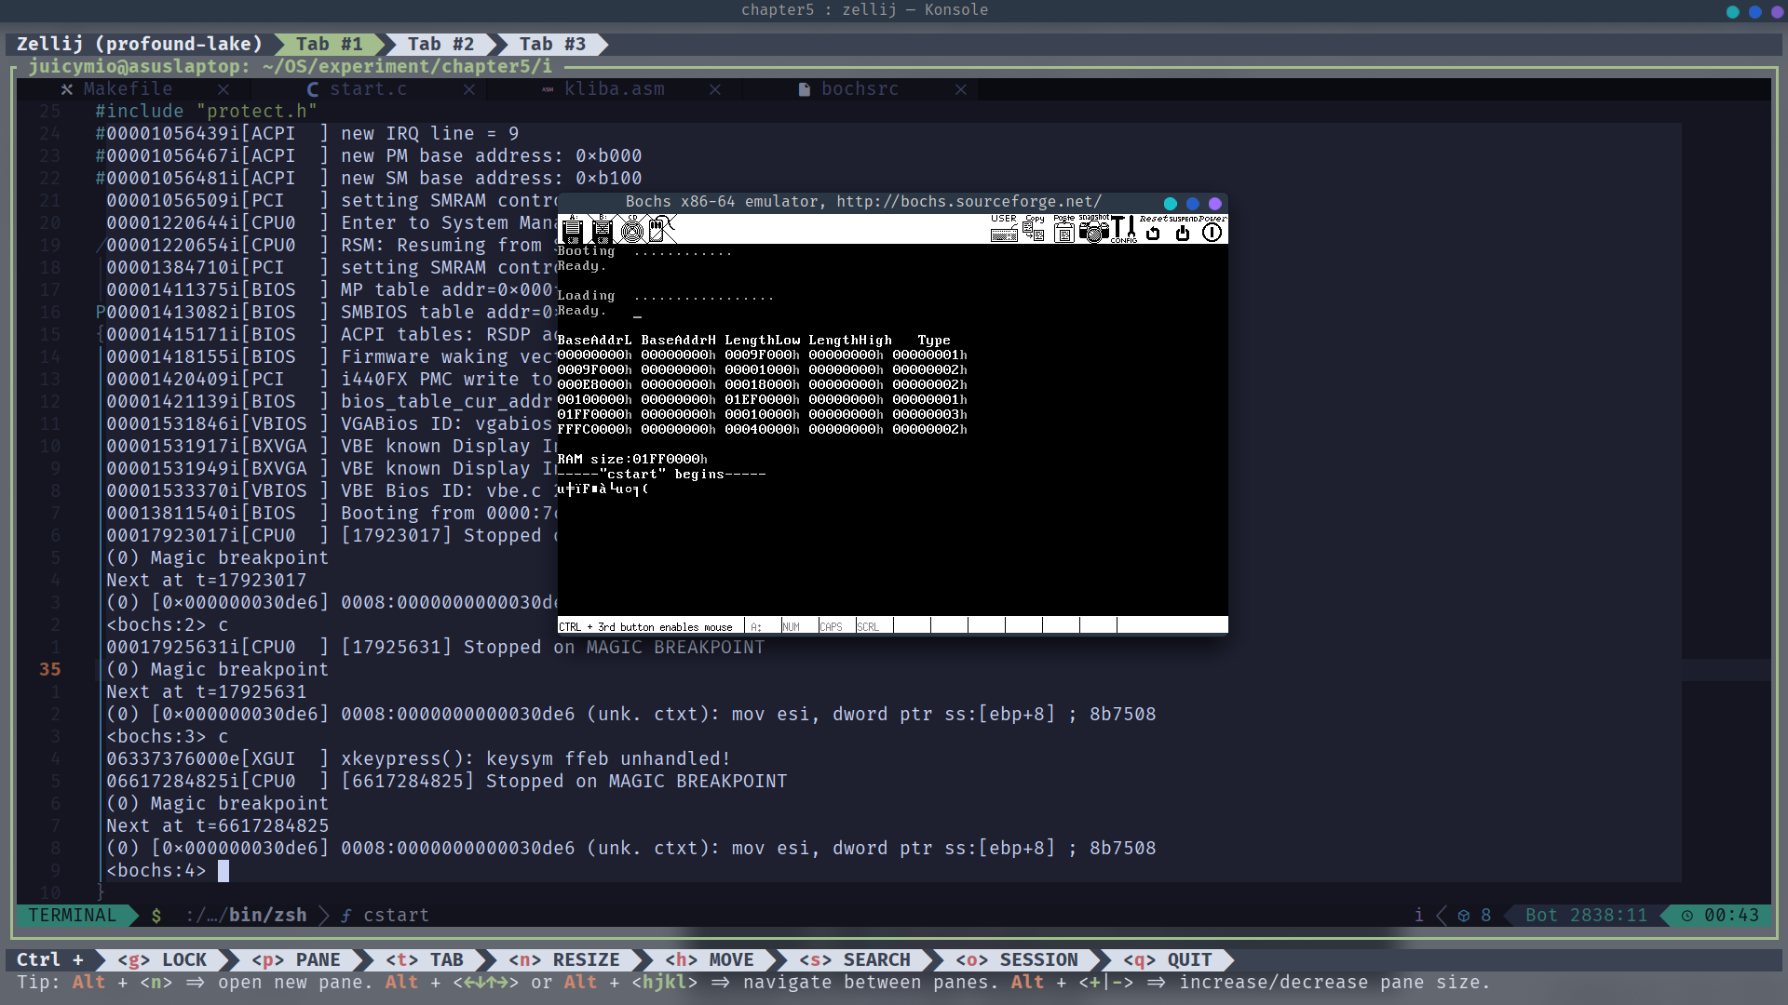Click the Zellij SESSION mode shortcut
The image size is (1788, 1005).
pyautogui.click(x=1016, y=959)
